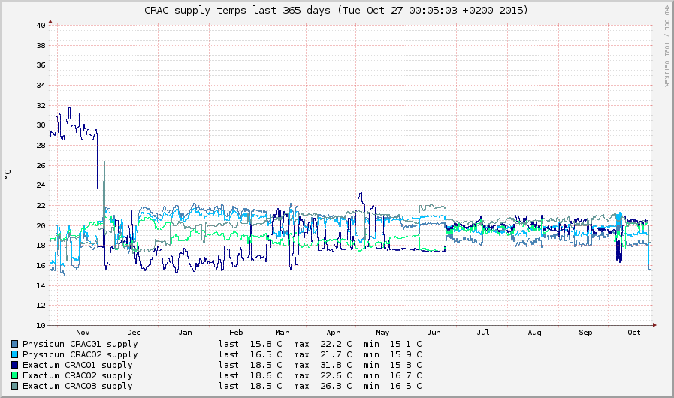The height and width of the screenshot is (398, 674).
Task: Select the 'Exactum CRAC01 supply' legend label
Action: pyautogui.click(x=77, y=366)
